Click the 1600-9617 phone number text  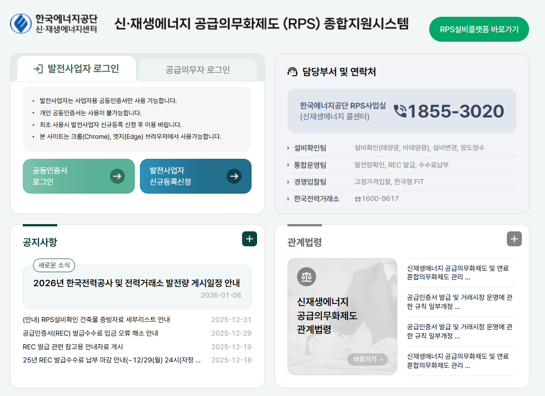click(x=380, y=199)
